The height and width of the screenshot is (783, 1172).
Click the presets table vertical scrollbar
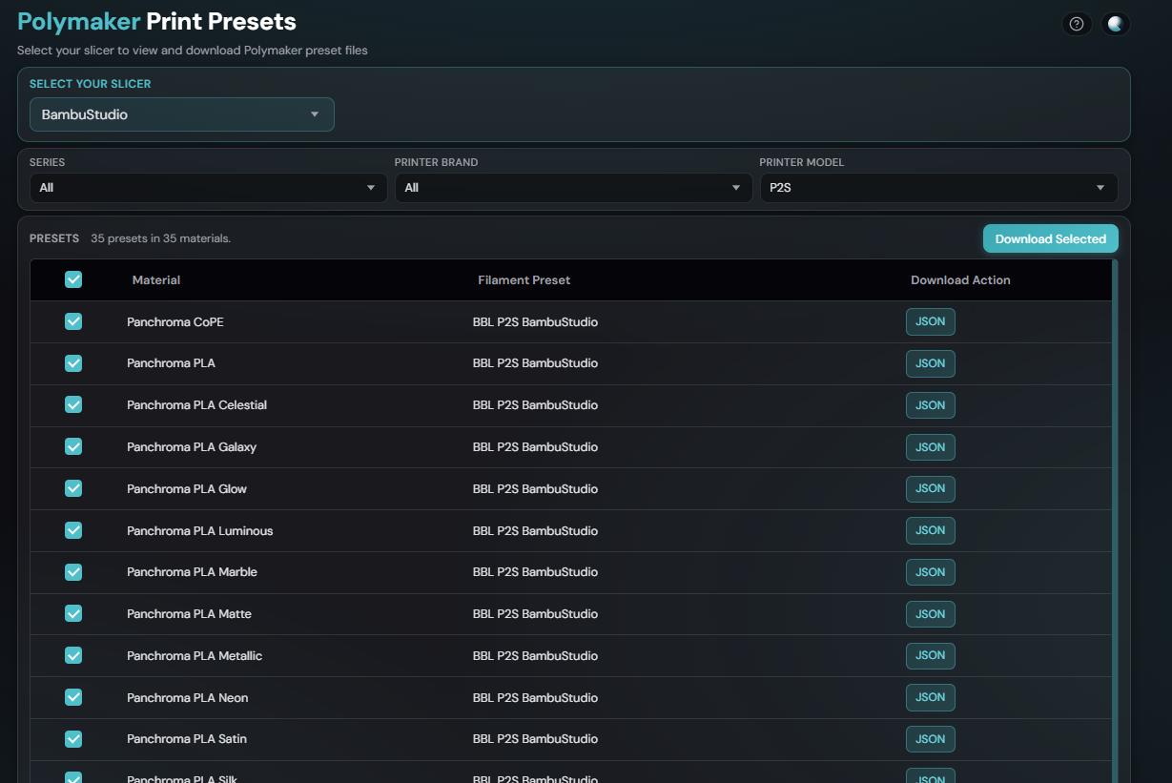tap(1115, 521)
